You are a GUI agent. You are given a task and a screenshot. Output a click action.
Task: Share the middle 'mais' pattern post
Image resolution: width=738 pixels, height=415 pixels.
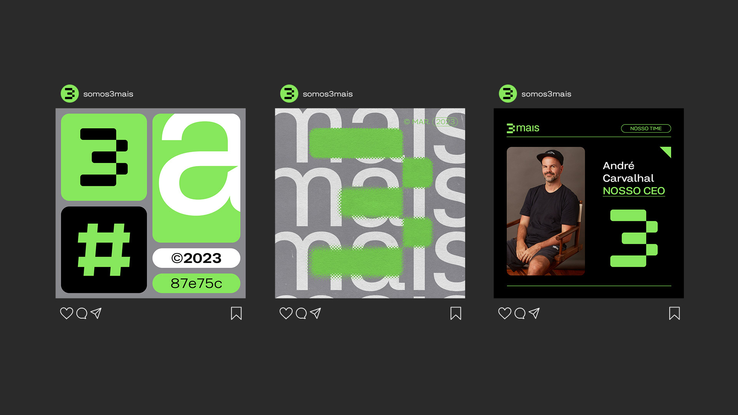316,313
